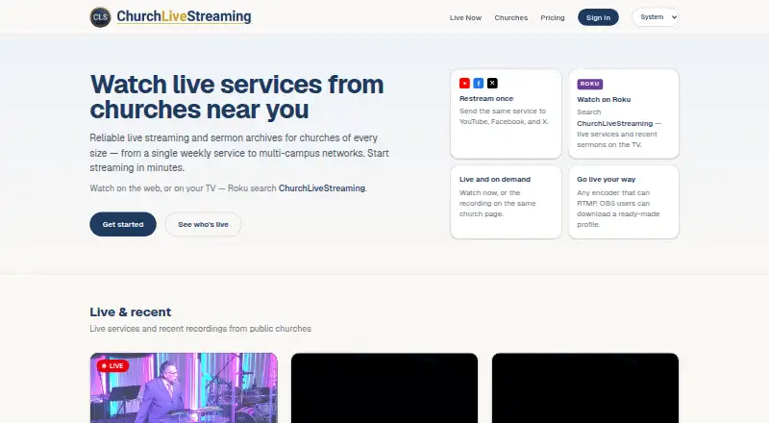Click 'Send the same service to YouTube' text
Screen dimensions: 769x423
(x=504, y=116)
